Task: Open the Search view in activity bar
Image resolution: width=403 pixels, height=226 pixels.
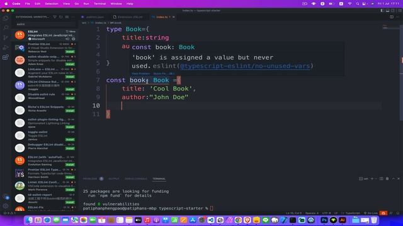Action: [6, 28]
